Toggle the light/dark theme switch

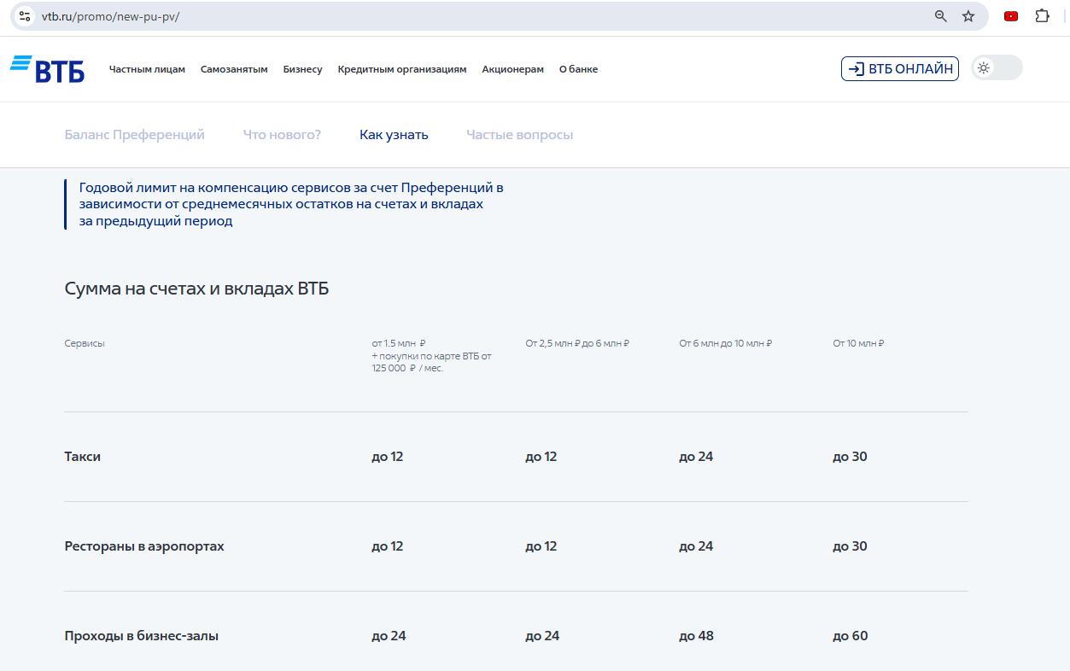997,68
